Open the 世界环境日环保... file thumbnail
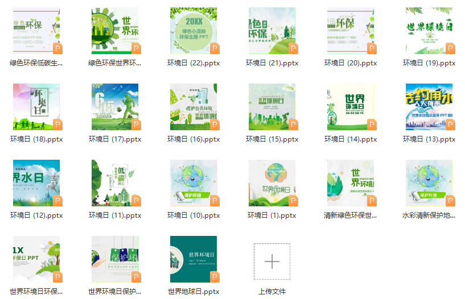This screenshot has width=465, height=299. coord(36,259)
